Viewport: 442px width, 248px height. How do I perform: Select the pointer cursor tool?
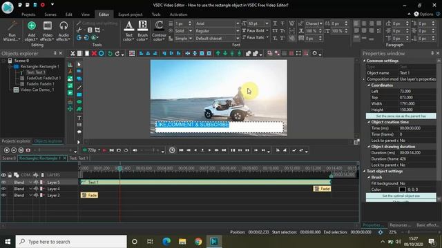tap(79, 64)
